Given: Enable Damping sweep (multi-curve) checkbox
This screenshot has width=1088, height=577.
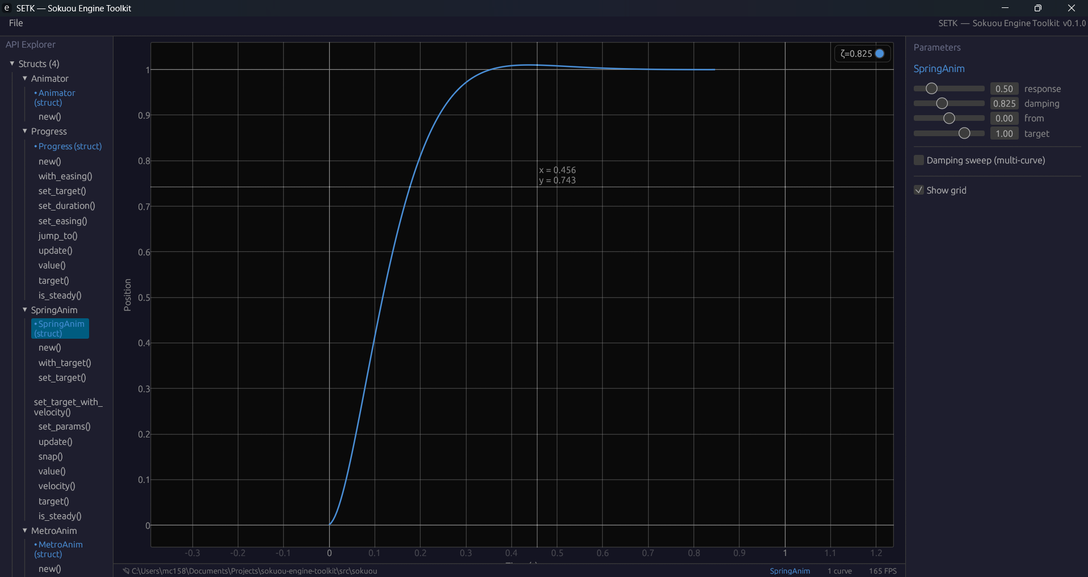Looking at the screenshot, I should [x=919, y=161].
